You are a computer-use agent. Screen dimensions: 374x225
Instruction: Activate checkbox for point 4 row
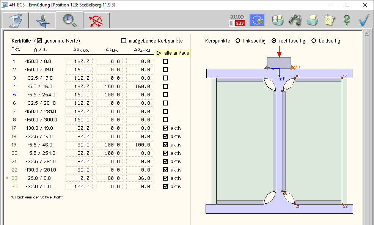point(165,87)
